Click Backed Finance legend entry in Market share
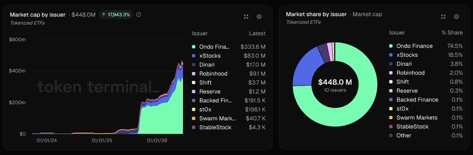The width and height of the screenshot is (473, 155). [x=426, y=100]
